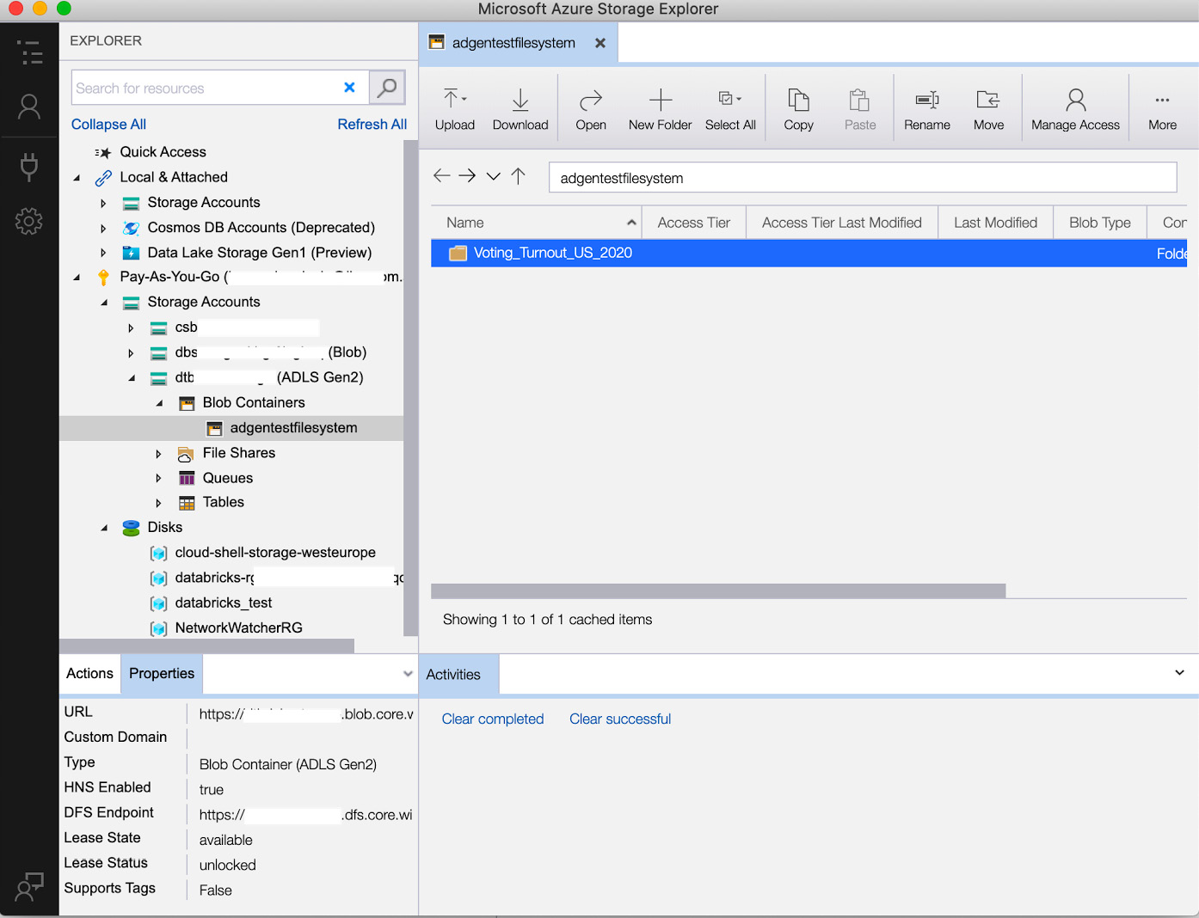Select NetworkWatcherRG in the tree
This screenshot has width=1199, height=918.
pyautogui.click(x=238, y=628)
